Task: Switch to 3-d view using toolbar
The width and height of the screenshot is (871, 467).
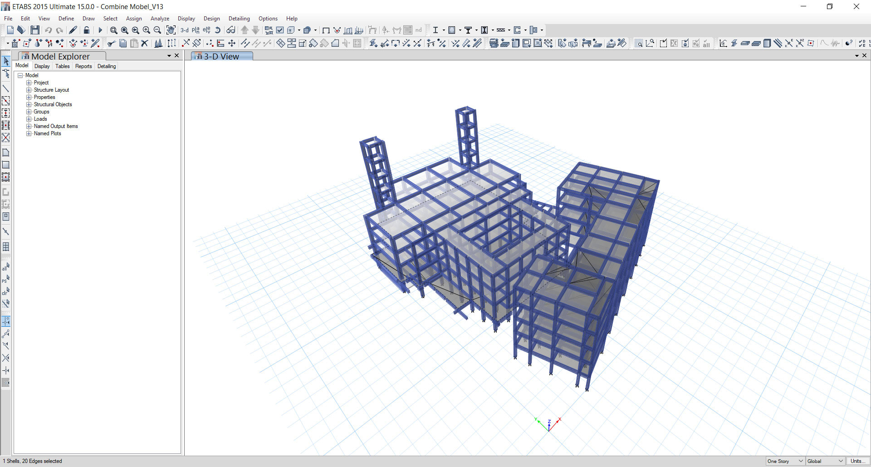Action: point(184,30)
